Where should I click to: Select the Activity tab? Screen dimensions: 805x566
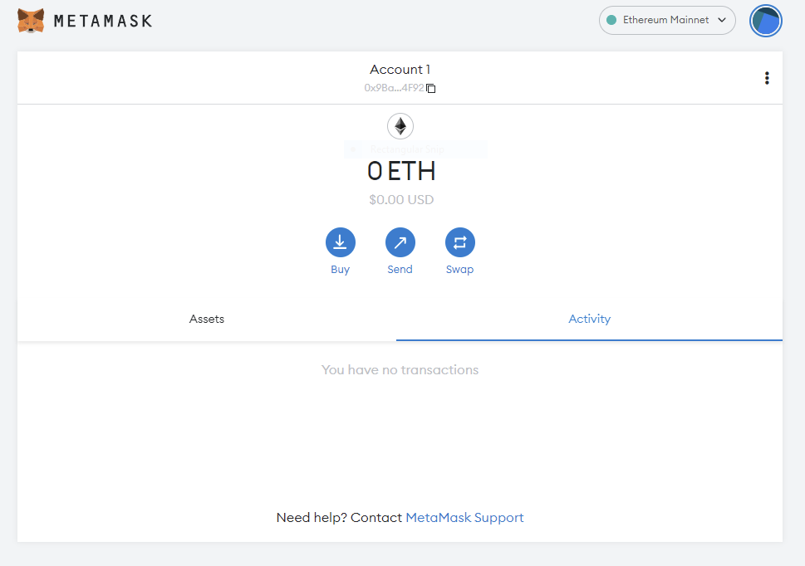click(x=589, y=319)
